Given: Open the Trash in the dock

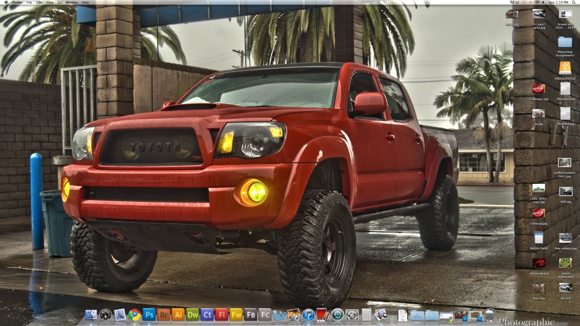Looking at the screenshot, I should [489, 315].
